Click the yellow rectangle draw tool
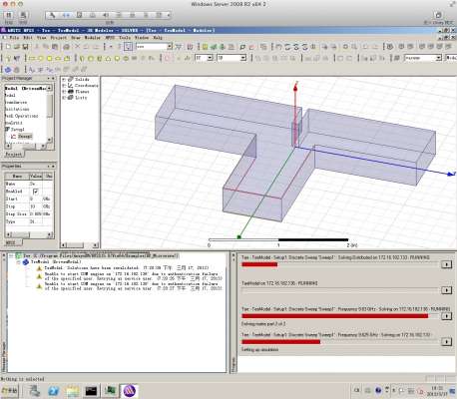This screenshot has width=457, height=399. click(x=32, y=58)
